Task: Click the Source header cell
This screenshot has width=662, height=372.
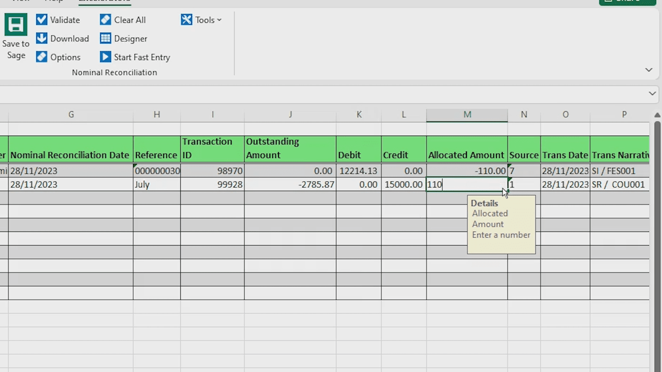Action: coord(524,149)
